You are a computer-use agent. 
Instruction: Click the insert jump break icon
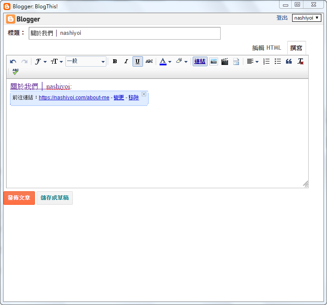coord(236,61)
